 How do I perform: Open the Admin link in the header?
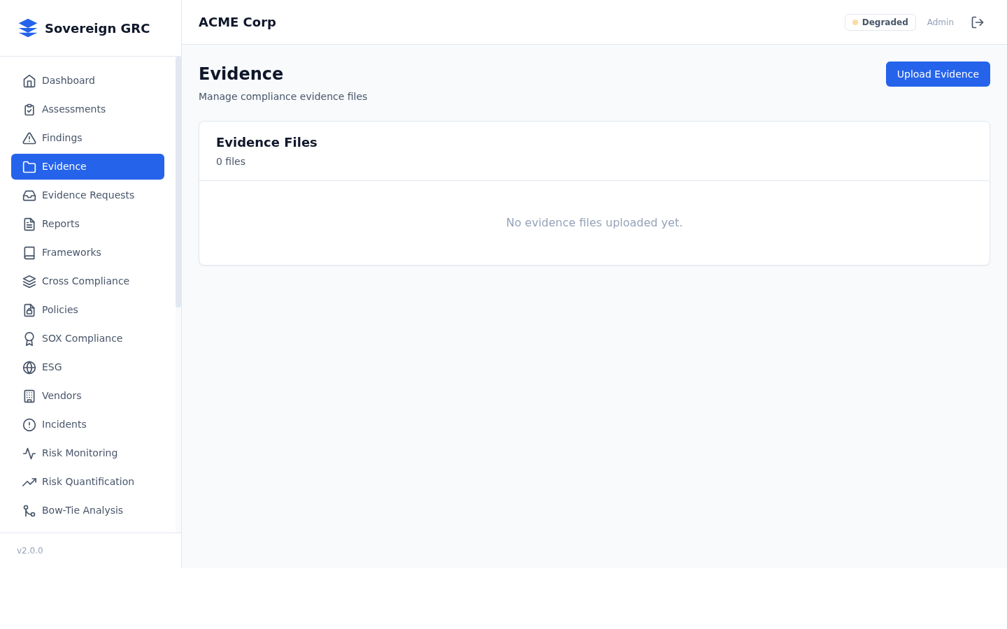point(940,22)
